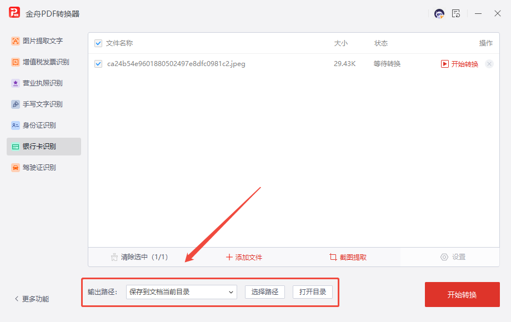Click the 打开目录 button

pos(313,292)
